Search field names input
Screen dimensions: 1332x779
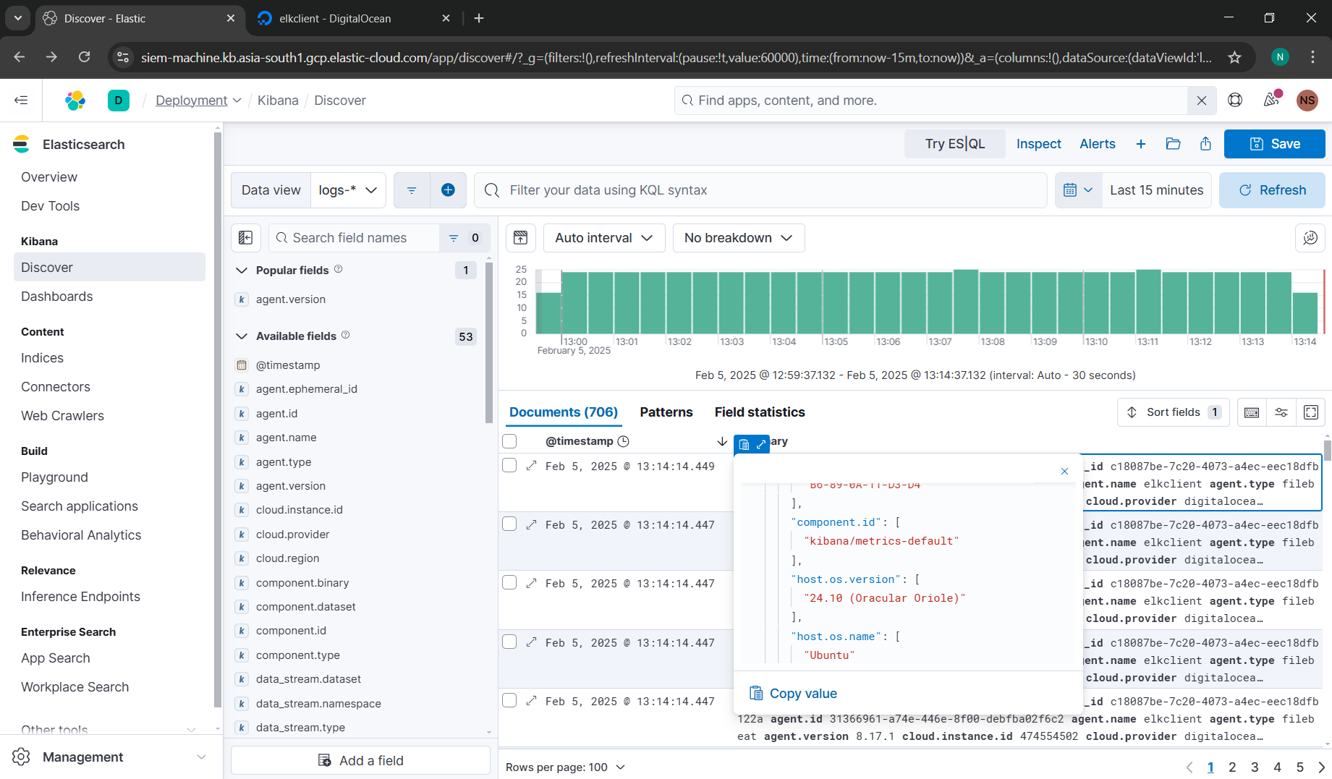[x=354, y=238]
